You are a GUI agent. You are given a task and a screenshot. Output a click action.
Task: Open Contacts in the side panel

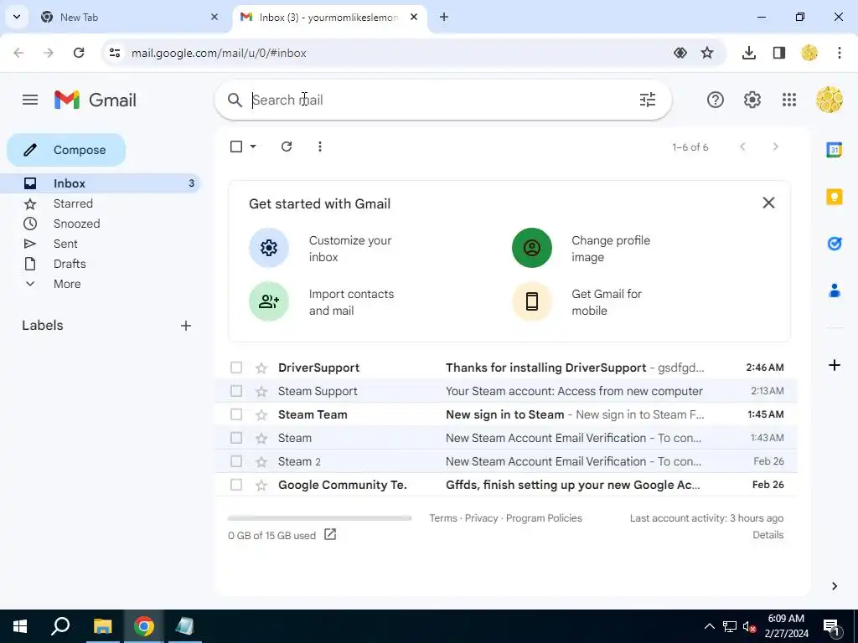[x=834, y=291]
